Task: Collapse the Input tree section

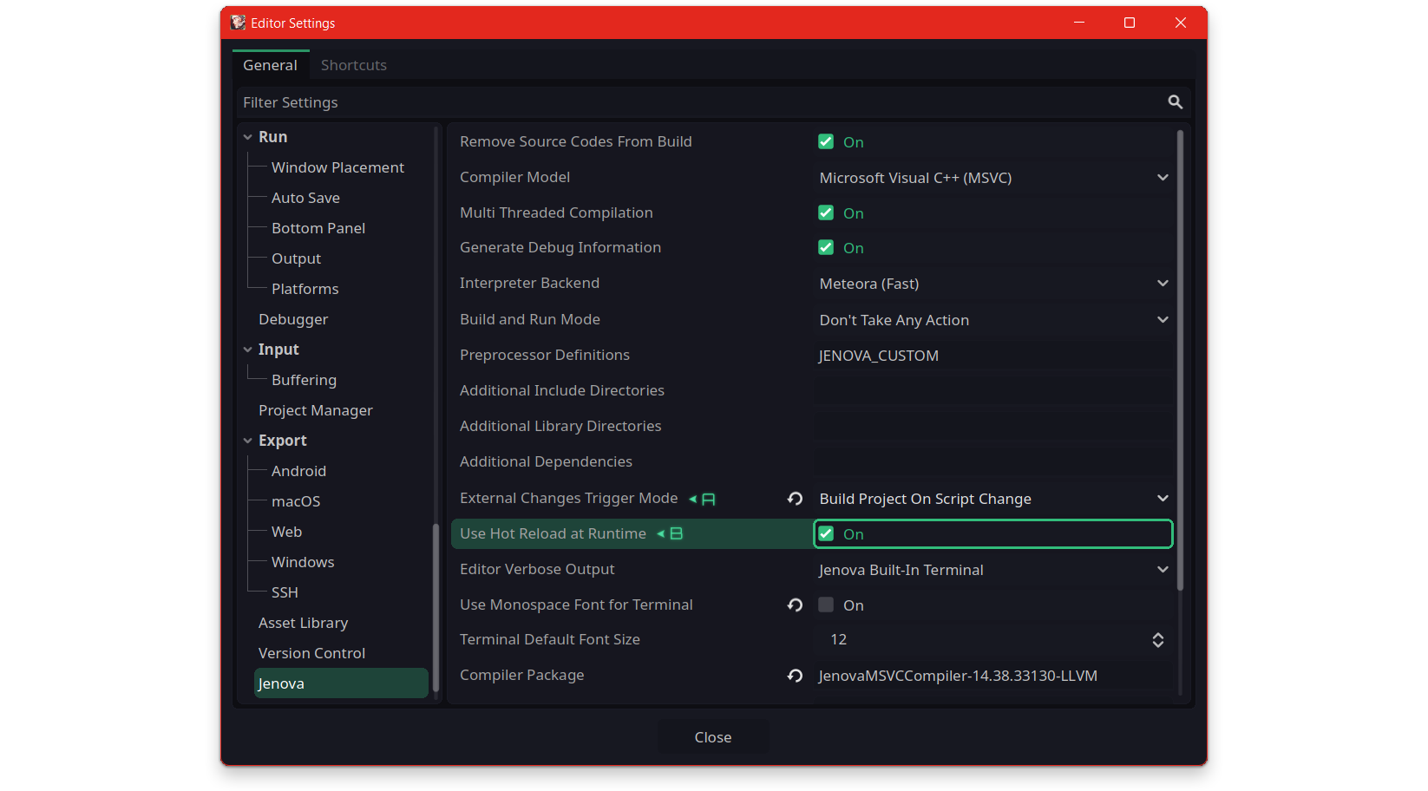Action: 248,350
